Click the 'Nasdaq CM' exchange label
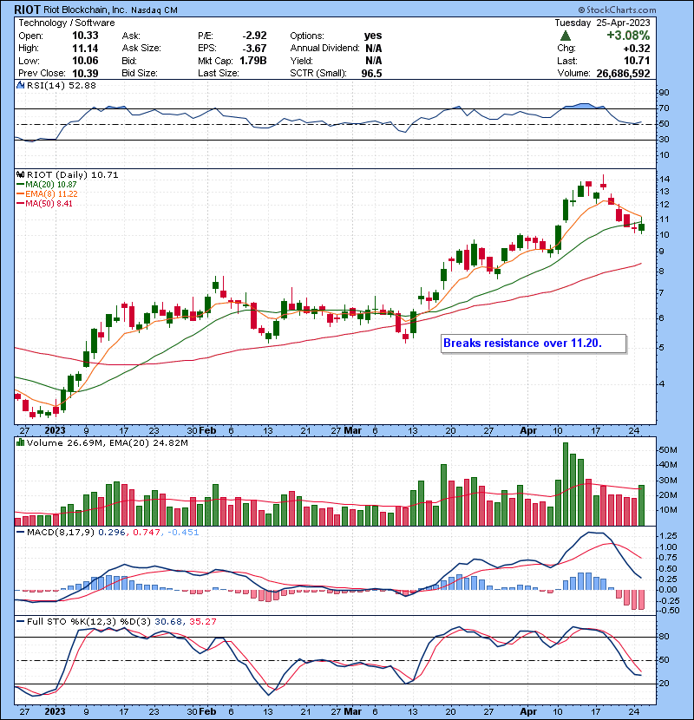The height and width of the screenshot is (720, 694). point(154,10)
